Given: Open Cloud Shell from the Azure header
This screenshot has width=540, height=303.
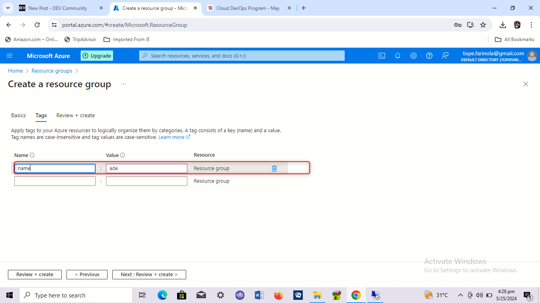Looking at the screenshot, I should click(x=382, y=56).
